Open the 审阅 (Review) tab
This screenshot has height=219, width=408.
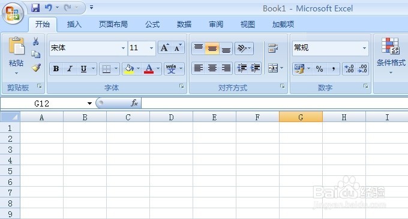point(216,25)
